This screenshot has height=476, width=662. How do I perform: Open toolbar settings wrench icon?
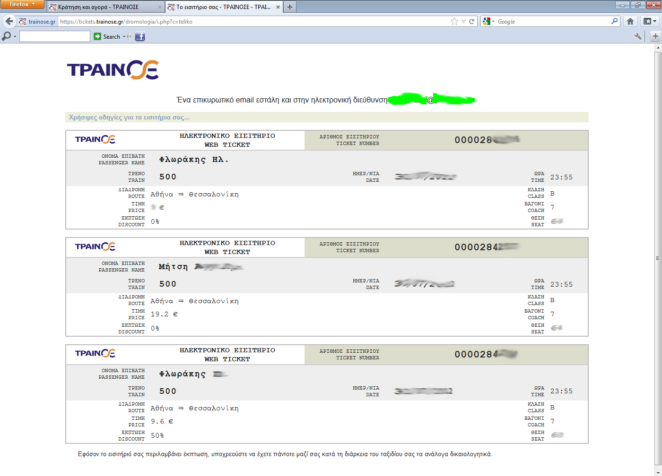point(638,36)
